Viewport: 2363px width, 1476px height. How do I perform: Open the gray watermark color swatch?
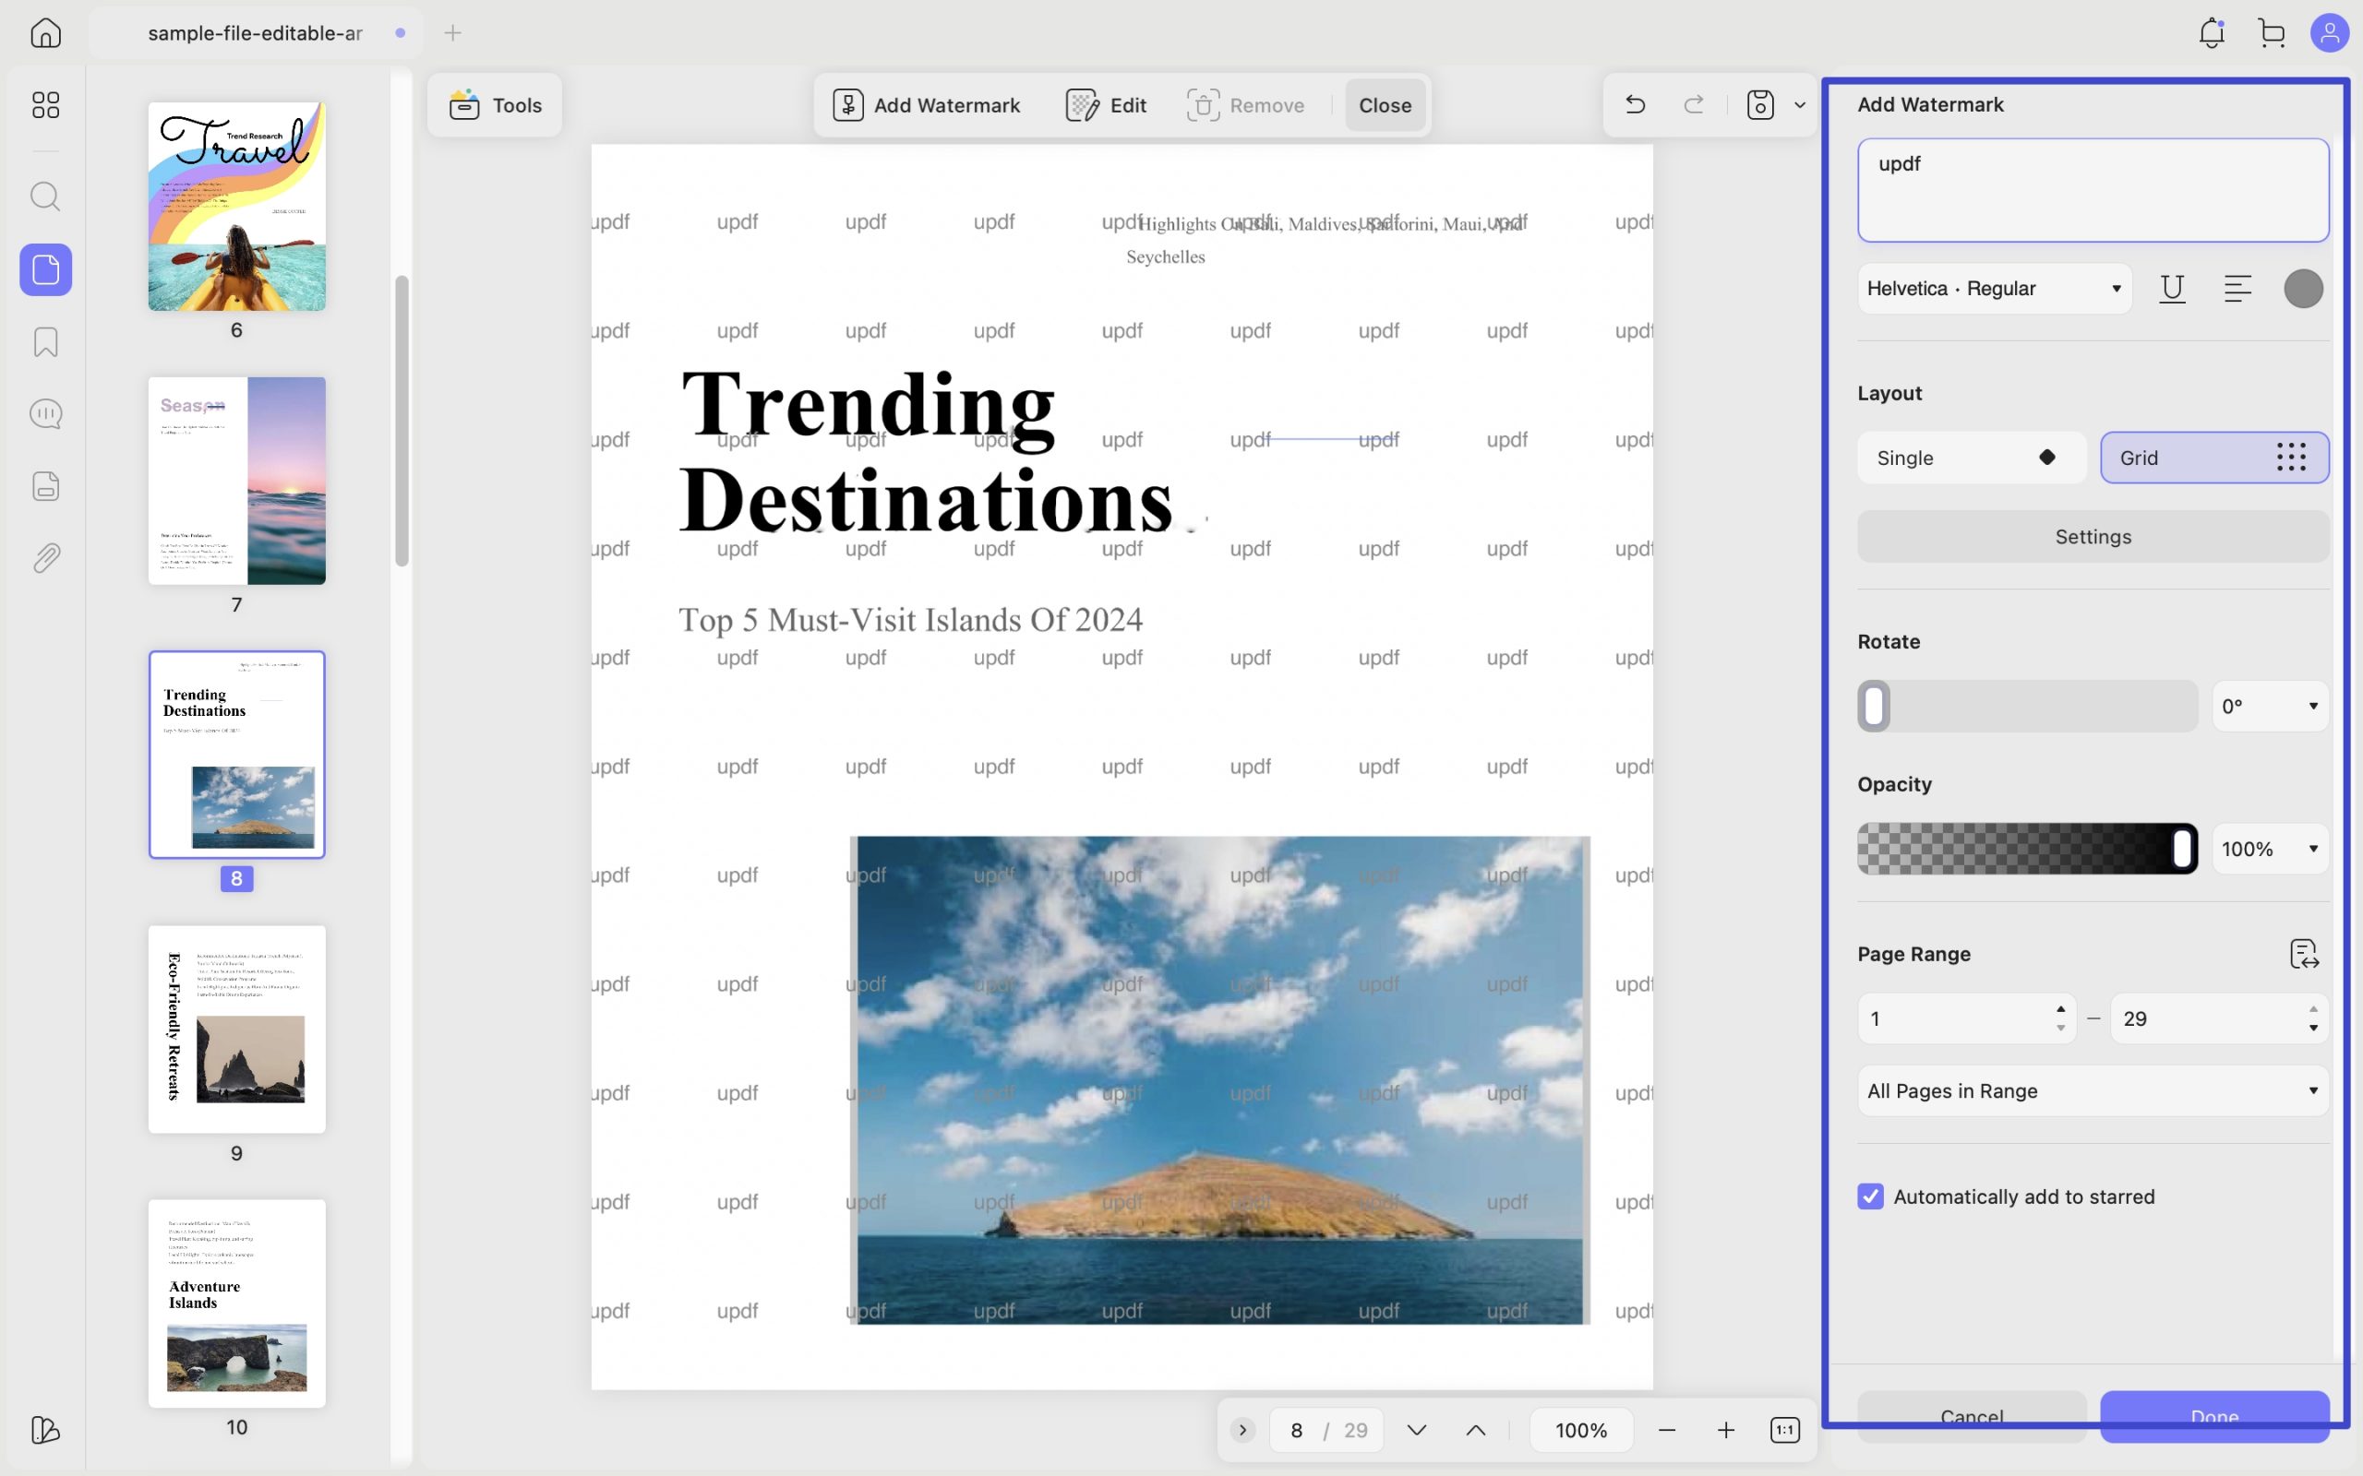tap(2303, 289)
